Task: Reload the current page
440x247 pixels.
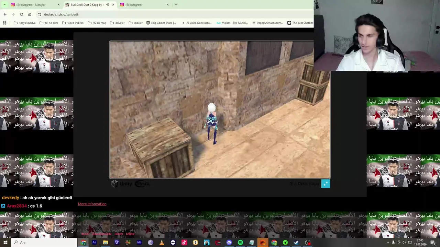Action: coord(21,14)
